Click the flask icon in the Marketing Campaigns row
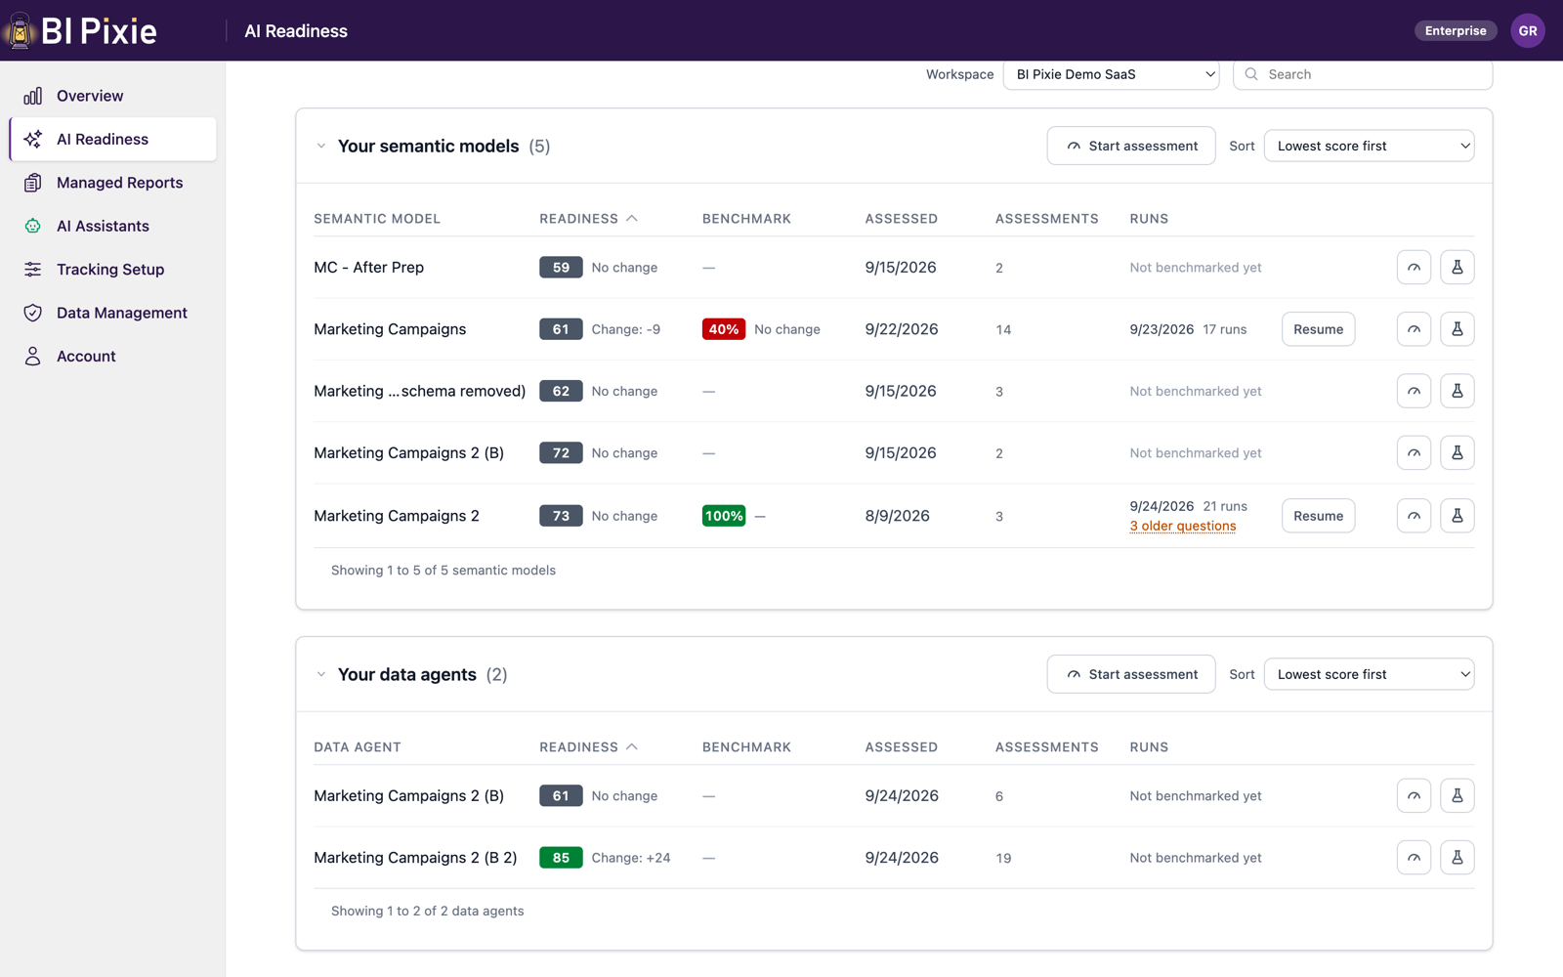This screenshot has height=977, width=1563. 1457,329
